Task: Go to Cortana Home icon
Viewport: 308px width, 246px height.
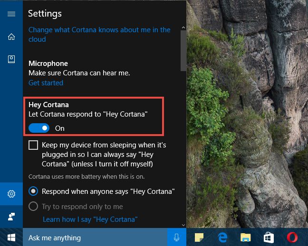Action: point(11,36)
